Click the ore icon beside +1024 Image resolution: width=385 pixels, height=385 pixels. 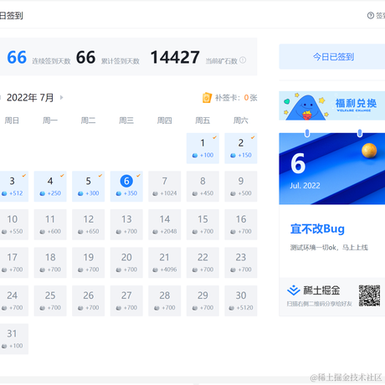tap(156, 193)
